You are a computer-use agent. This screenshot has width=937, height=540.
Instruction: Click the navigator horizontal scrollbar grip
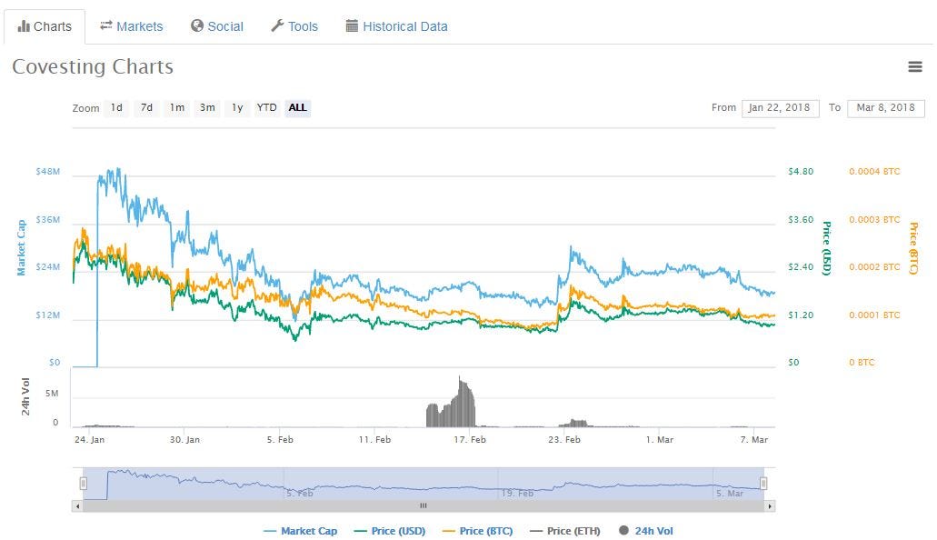coord(424,506)
